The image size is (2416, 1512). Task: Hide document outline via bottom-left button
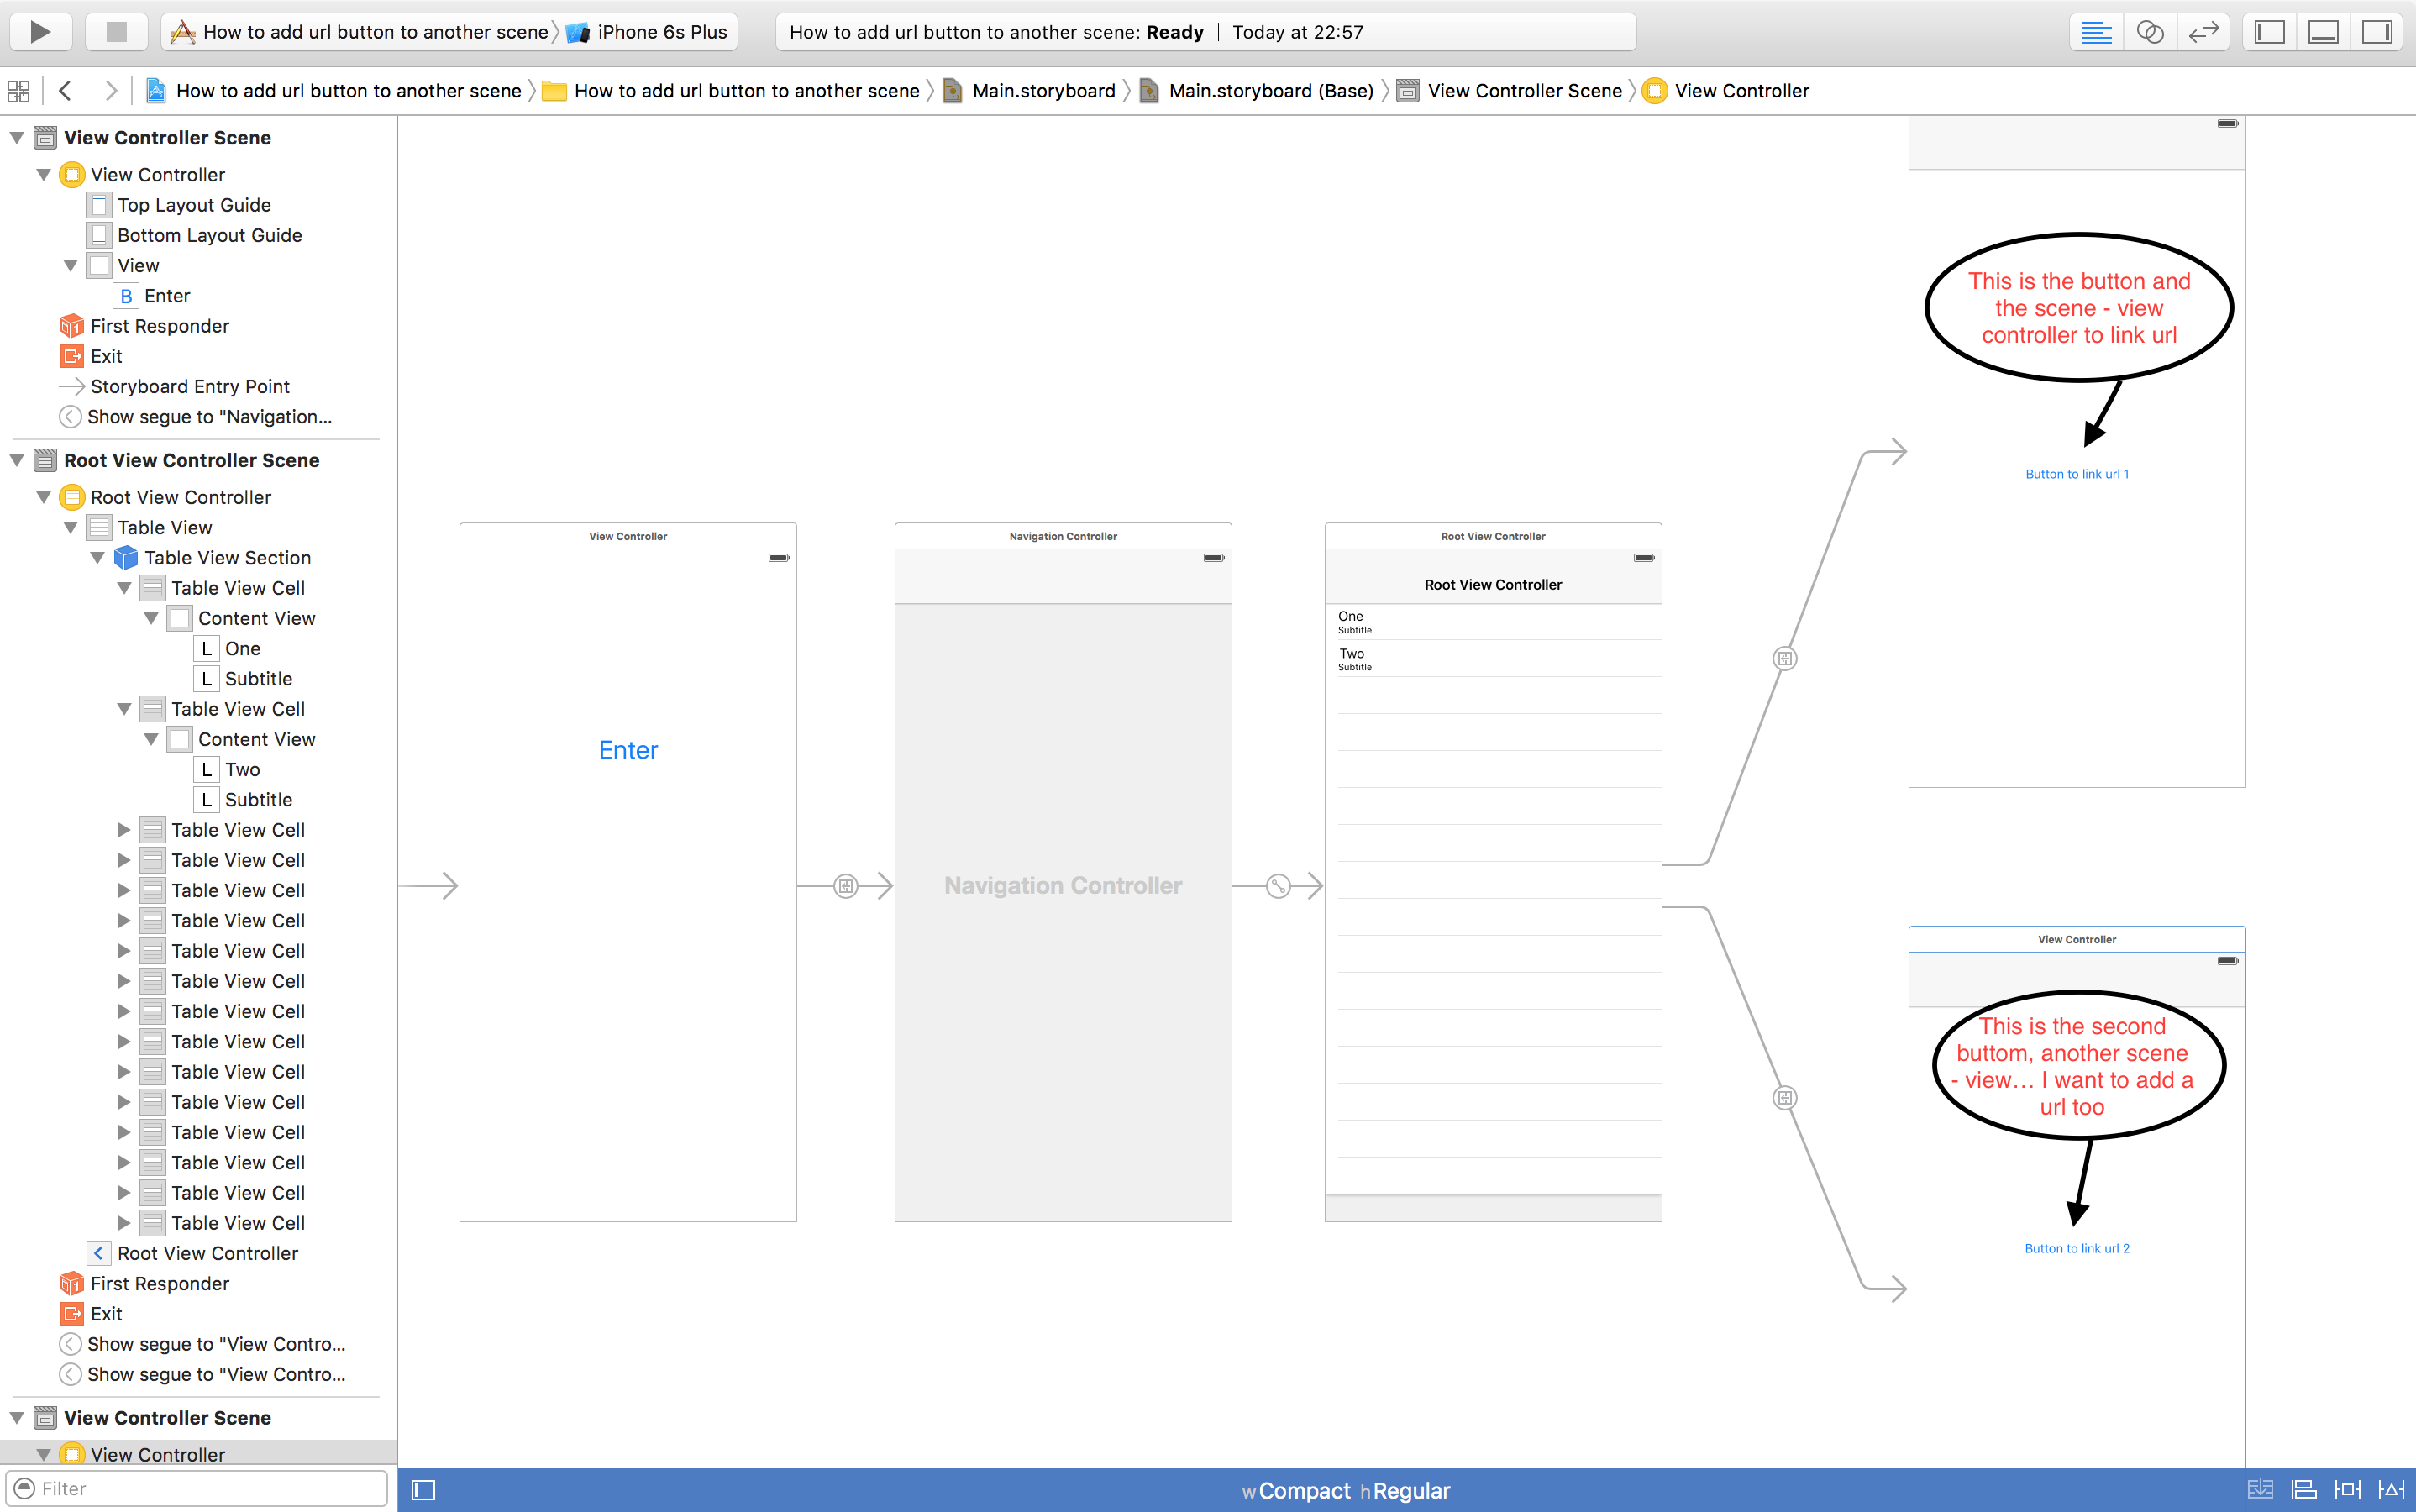tap(424, 1490)
